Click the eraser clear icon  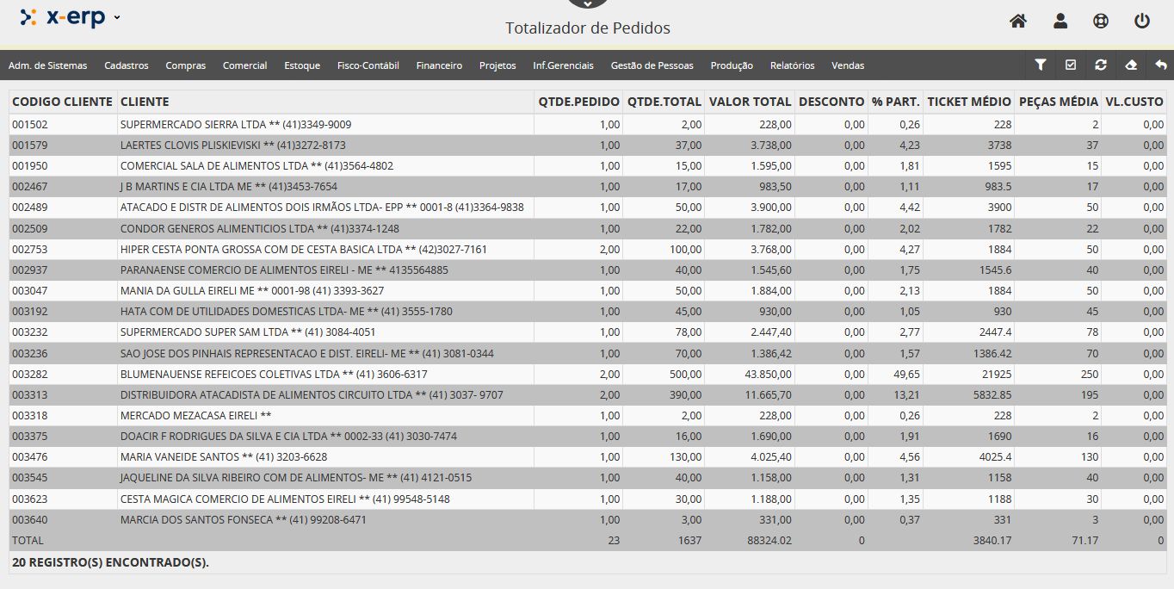1131,65
